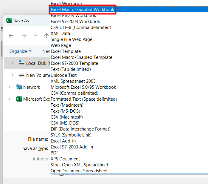Expand the New Volume tree node
This screenshot has width=208, height=184.
click(13, 75)
